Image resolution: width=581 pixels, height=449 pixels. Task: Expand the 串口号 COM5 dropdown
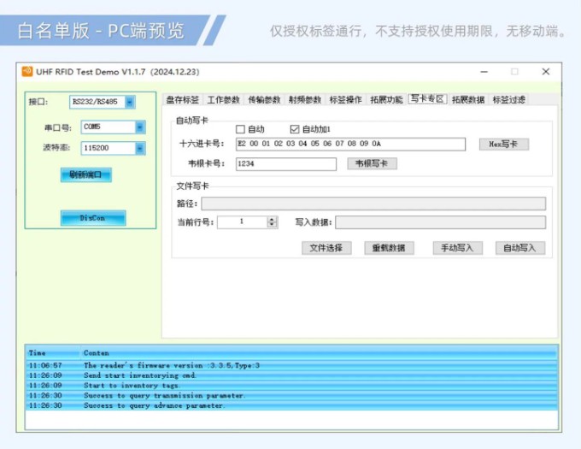(x=130, y=127)
